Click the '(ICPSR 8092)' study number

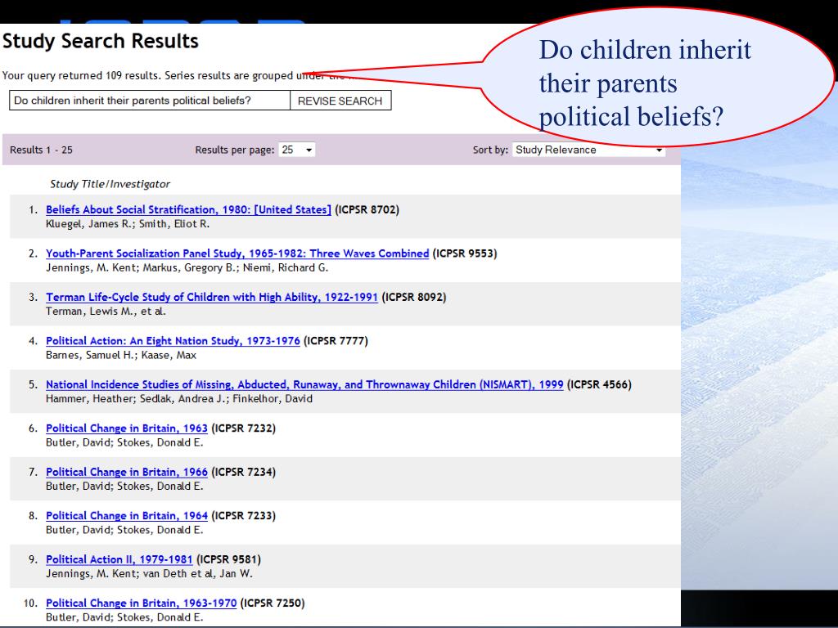tap(414, 297)
